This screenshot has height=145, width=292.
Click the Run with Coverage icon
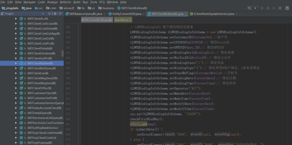274,8
